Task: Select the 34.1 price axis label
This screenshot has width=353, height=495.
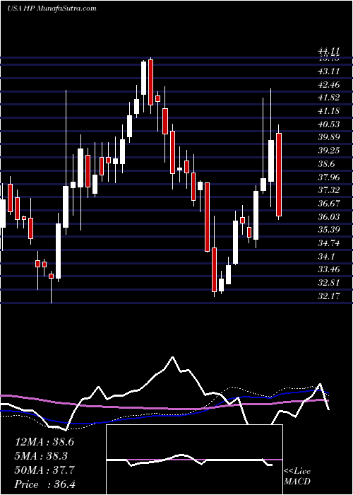Action: click(326, 257)
